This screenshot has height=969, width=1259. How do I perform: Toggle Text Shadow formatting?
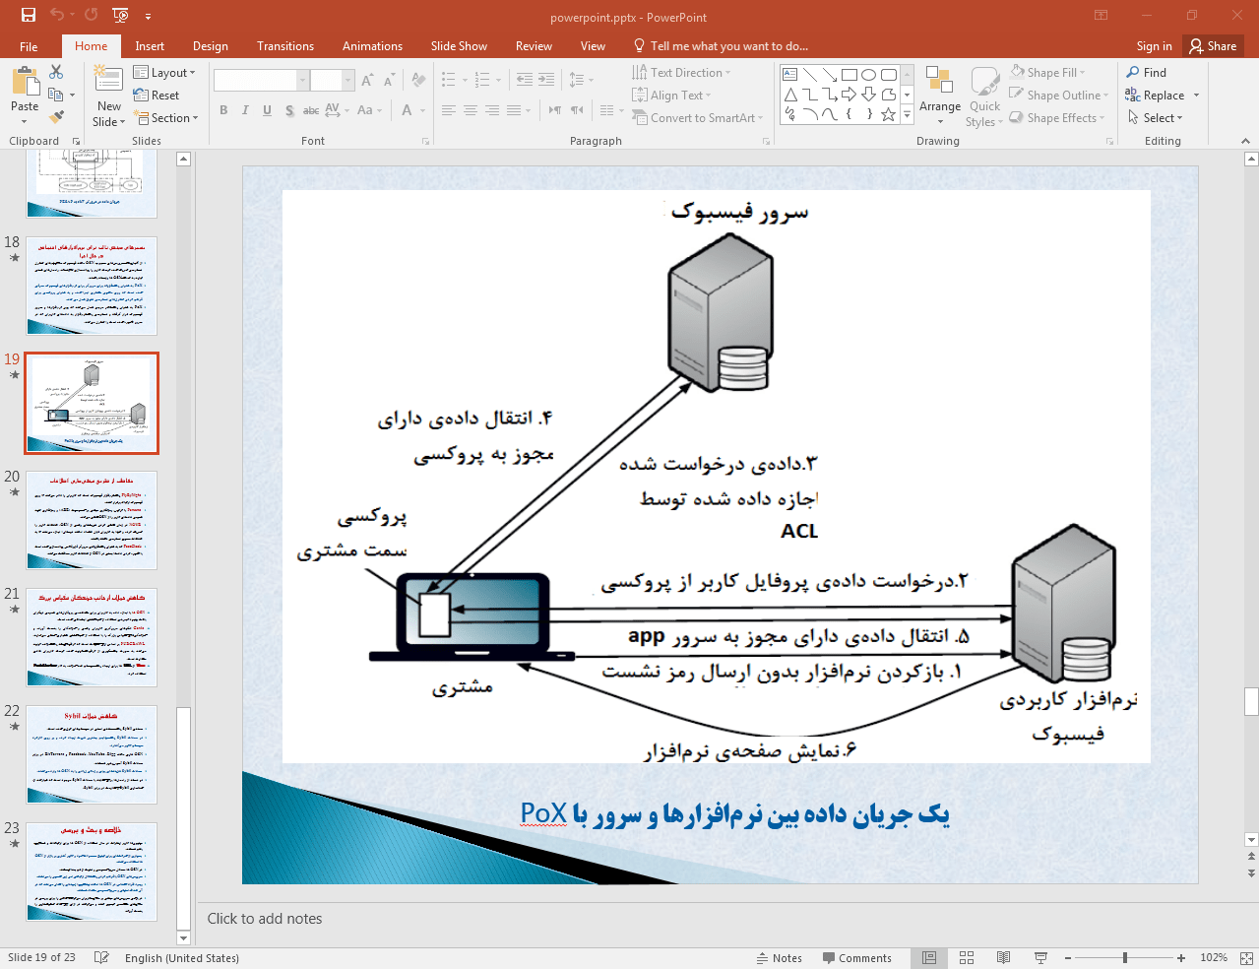(289, 110)
